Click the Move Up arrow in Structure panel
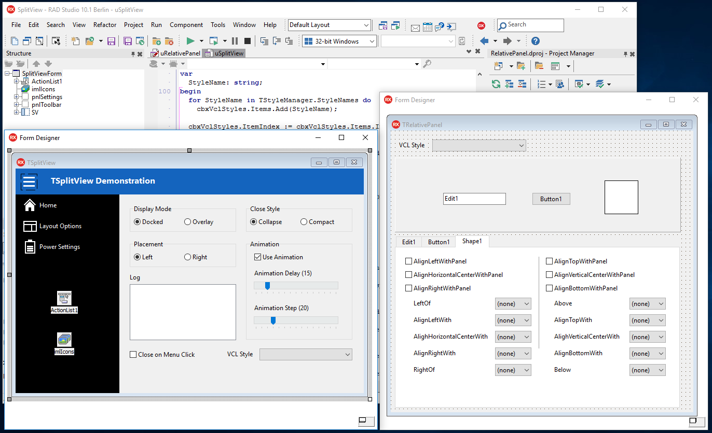712x433 pixels. 36,64
